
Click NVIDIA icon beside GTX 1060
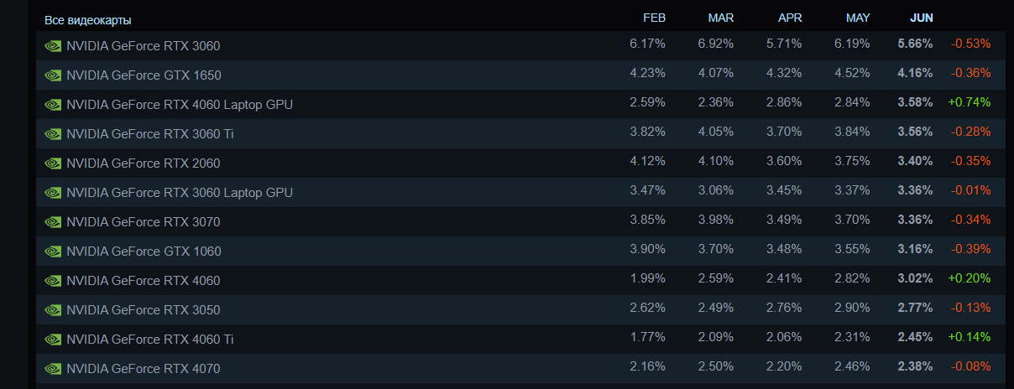[53, 252]
